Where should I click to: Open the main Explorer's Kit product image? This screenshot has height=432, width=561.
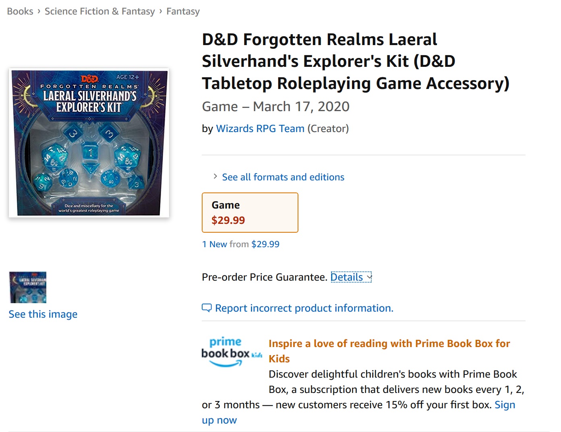tap(89, 143)
